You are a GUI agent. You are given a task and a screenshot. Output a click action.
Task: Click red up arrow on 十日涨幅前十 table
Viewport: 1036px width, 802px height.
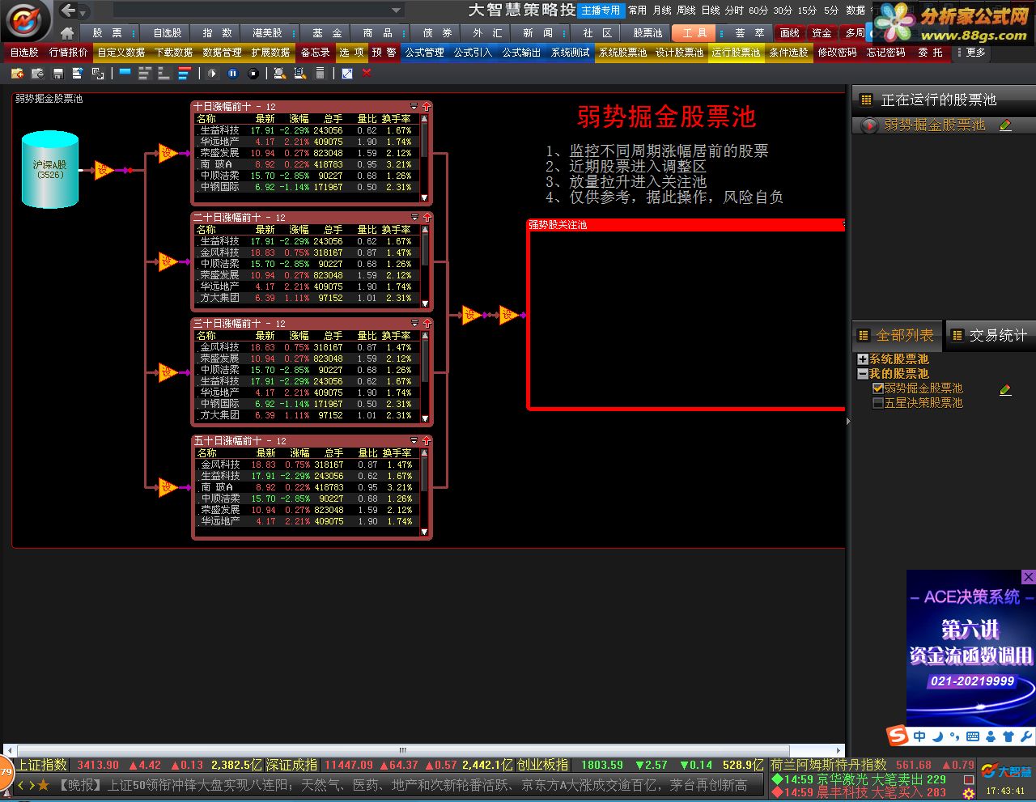click(427, 106)
